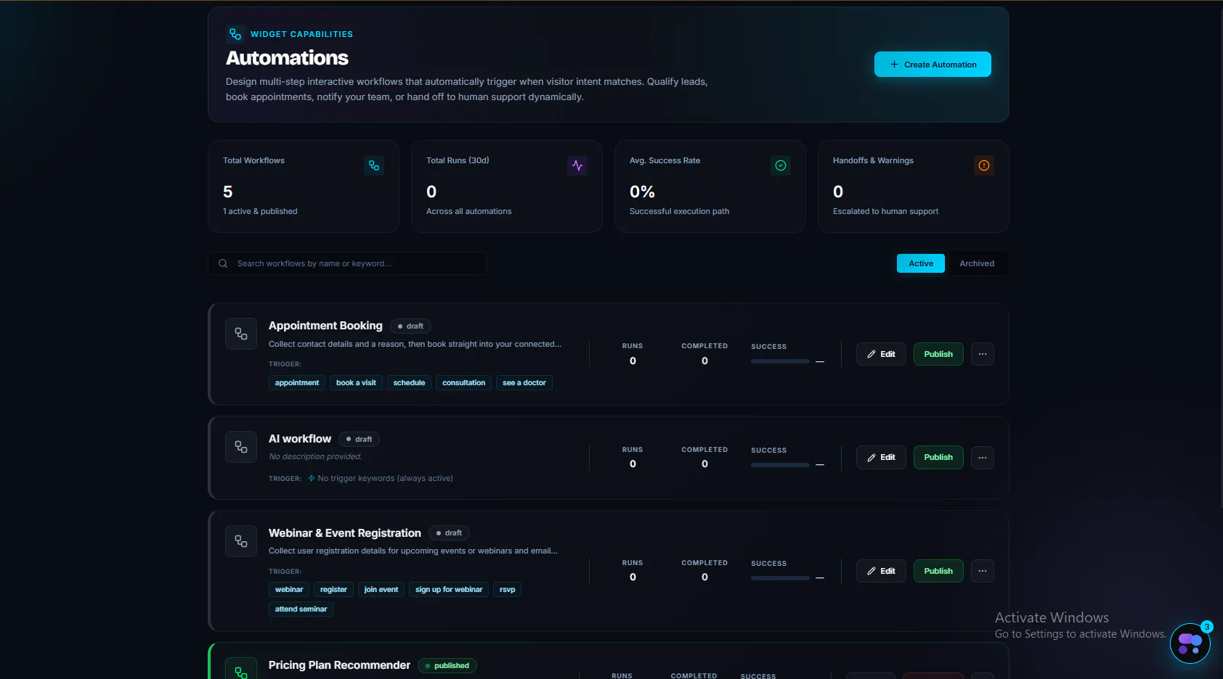1223x679 pixels.
Task: Edit the Appointment Booking workflow
Action: coord(881,354)
